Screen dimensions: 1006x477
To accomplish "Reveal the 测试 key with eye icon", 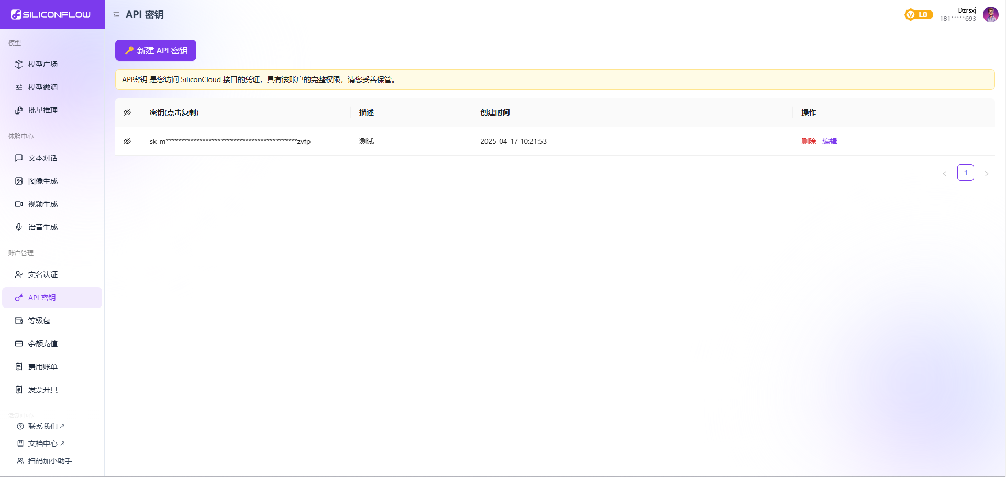I will [127, 141].
